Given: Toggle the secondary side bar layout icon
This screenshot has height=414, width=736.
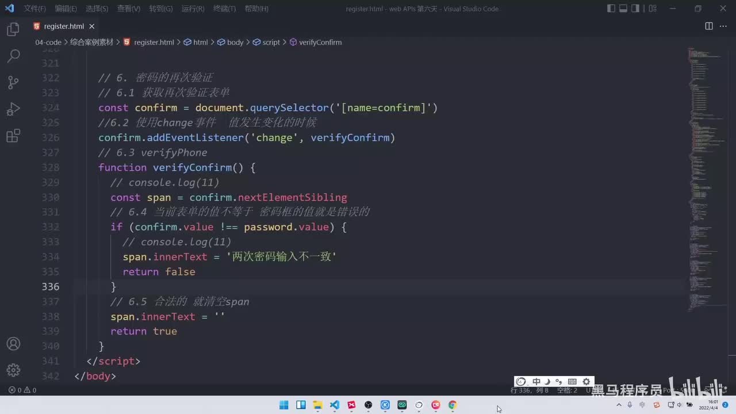Looking at the screenshot, I should (x=635, y=9).
